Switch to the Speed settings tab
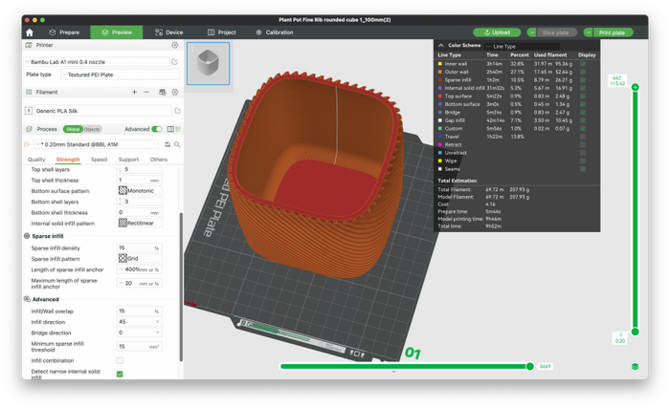 99,160
